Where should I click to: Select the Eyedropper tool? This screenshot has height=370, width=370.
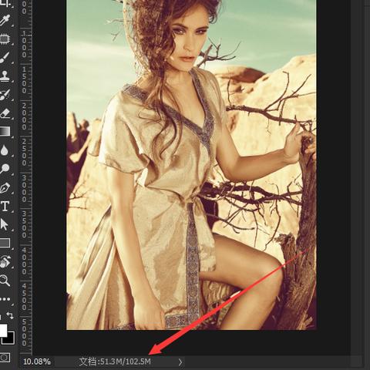pos(5,21)
